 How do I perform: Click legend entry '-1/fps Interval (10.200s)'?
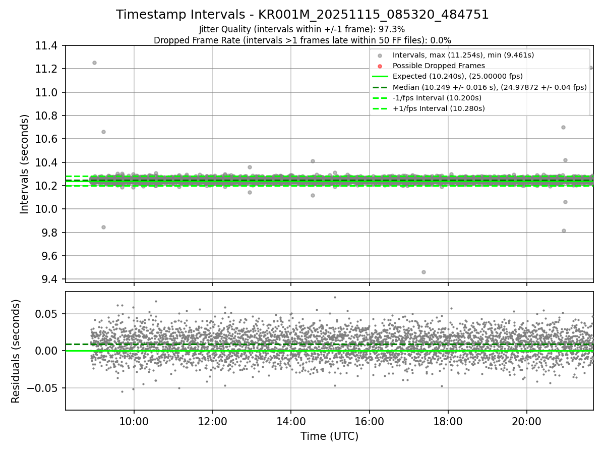coord(437,98)
